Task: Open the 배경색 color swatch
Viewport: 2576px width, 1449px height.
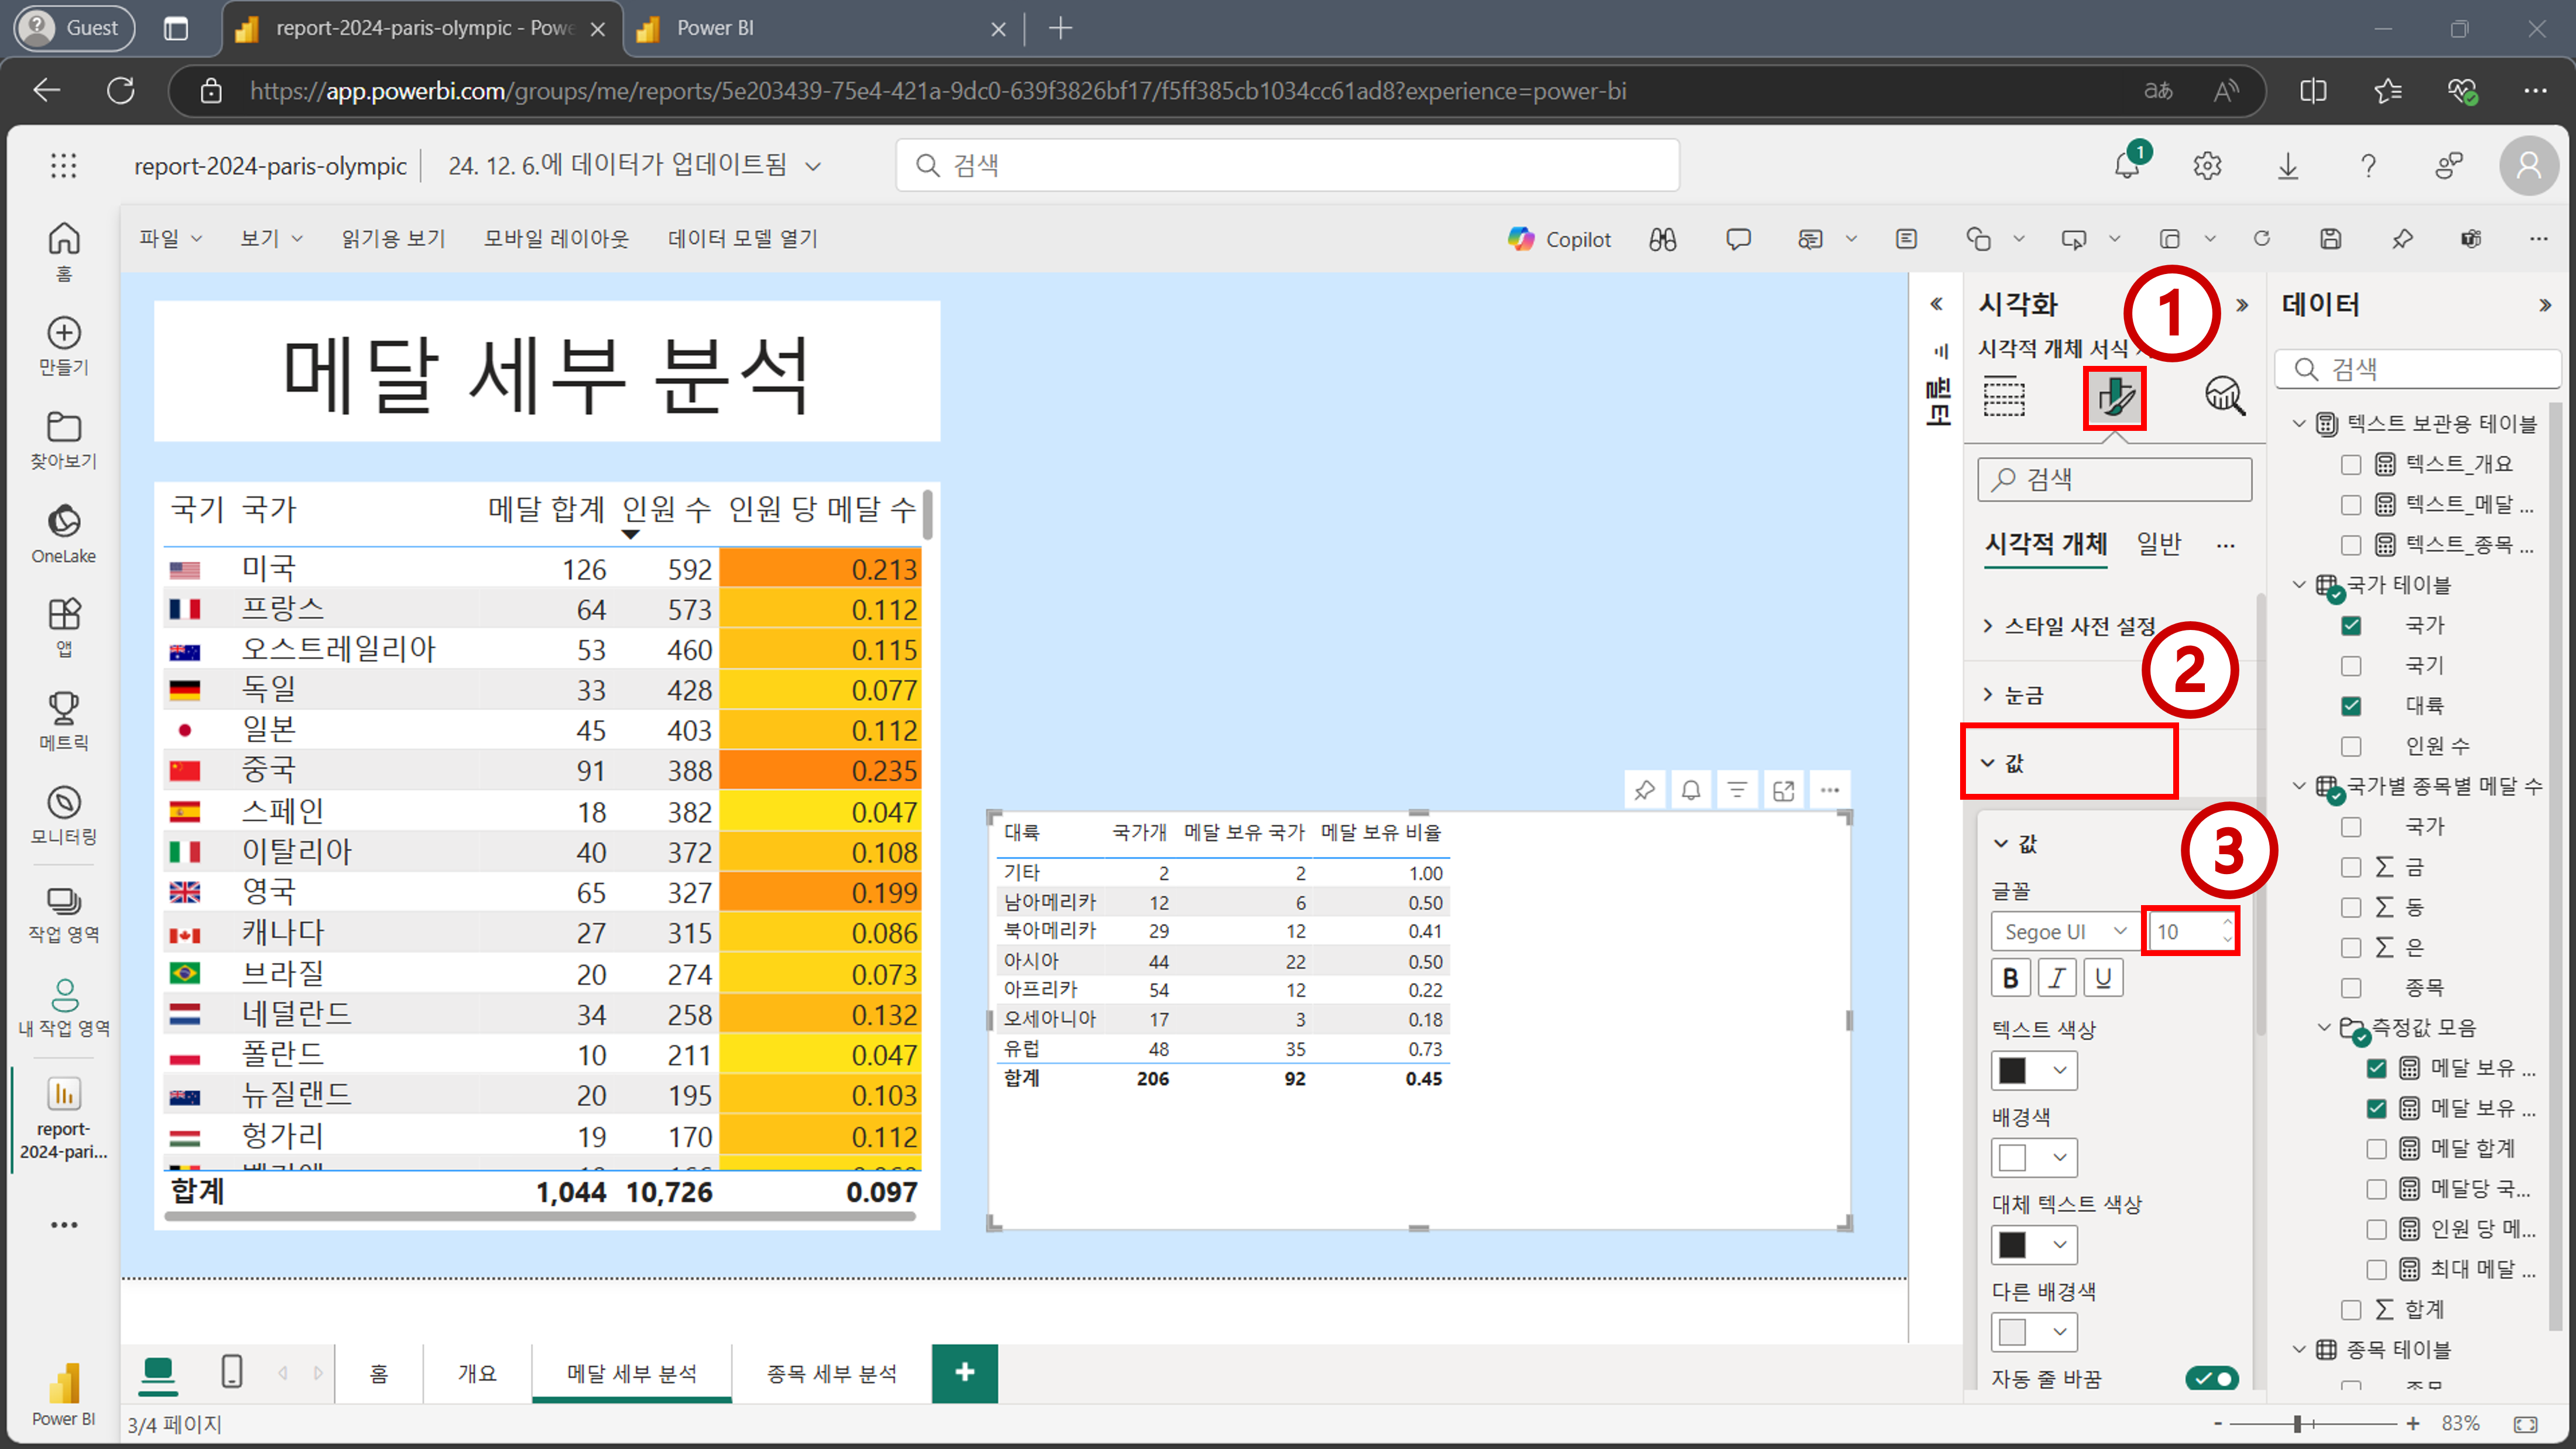Action: (x=2033, y=1158)
